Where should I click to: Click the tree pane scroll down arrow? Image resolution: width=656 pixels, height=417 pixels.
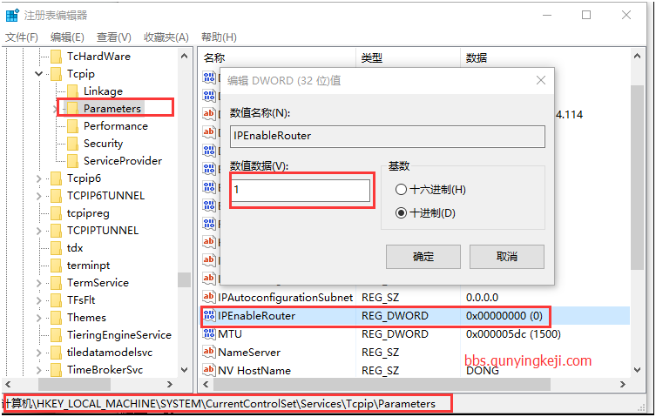click(x=184, y=370)
